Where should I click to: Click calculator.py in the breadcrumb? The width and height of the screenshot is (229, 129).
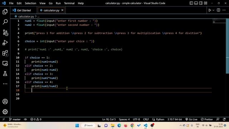[x=26, y=16]
